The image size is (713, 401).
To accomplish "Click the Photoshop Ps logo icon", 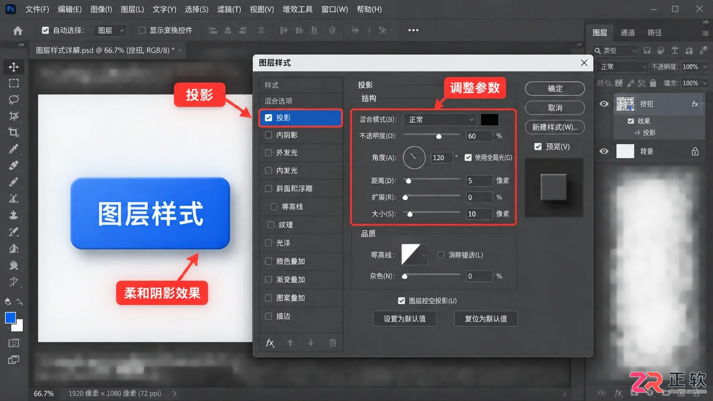I will point(10,9).
